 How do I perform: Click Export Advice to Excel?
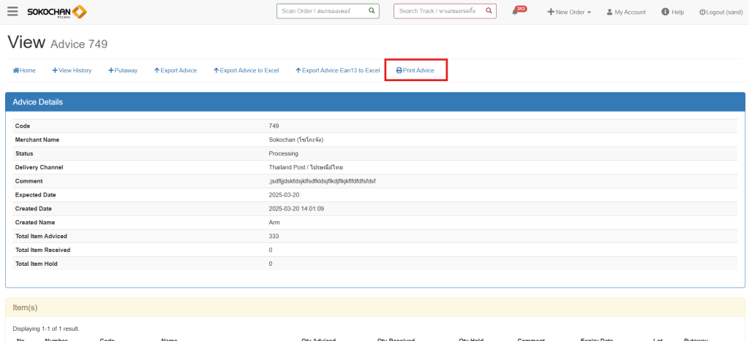[x=246, y=71]
